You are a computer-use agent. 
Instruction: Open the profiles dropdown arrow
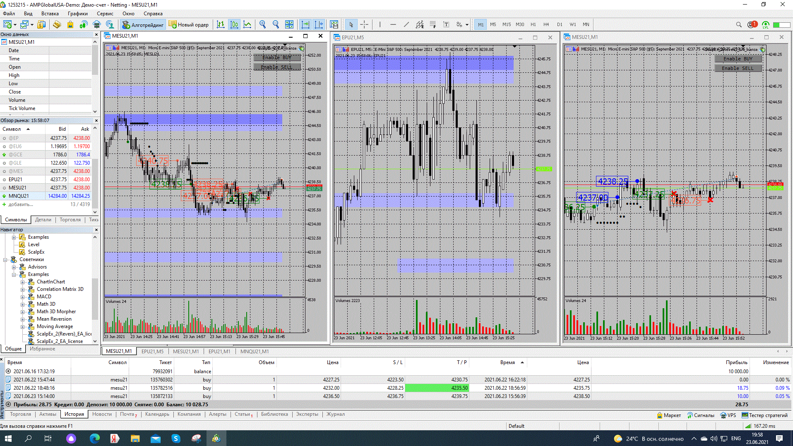[32, 25]
